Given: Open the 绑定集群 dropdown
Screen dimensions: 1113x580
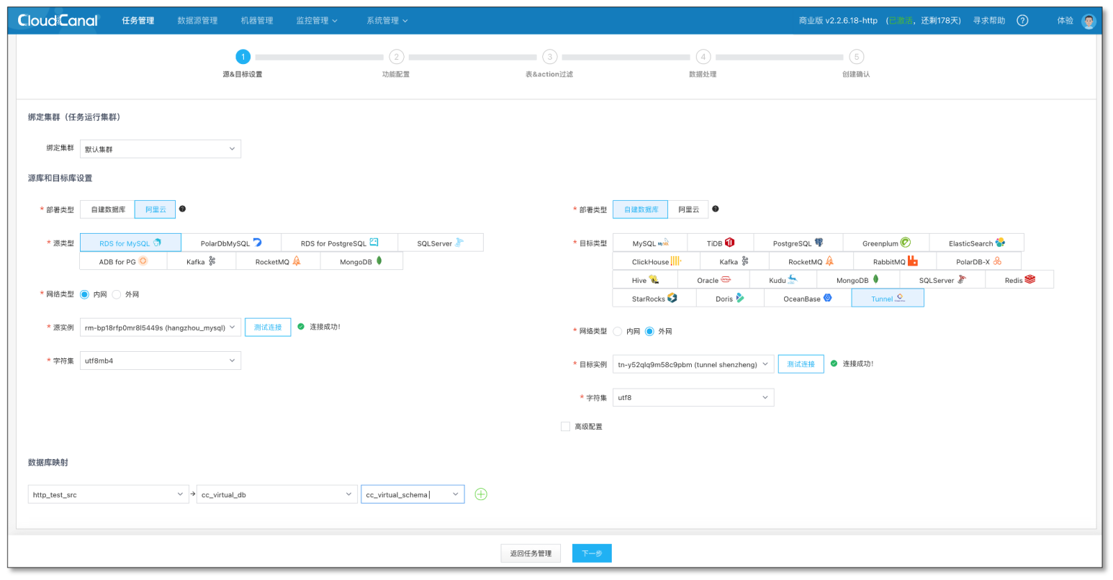Looking at the screenshot, I should 161,149.
